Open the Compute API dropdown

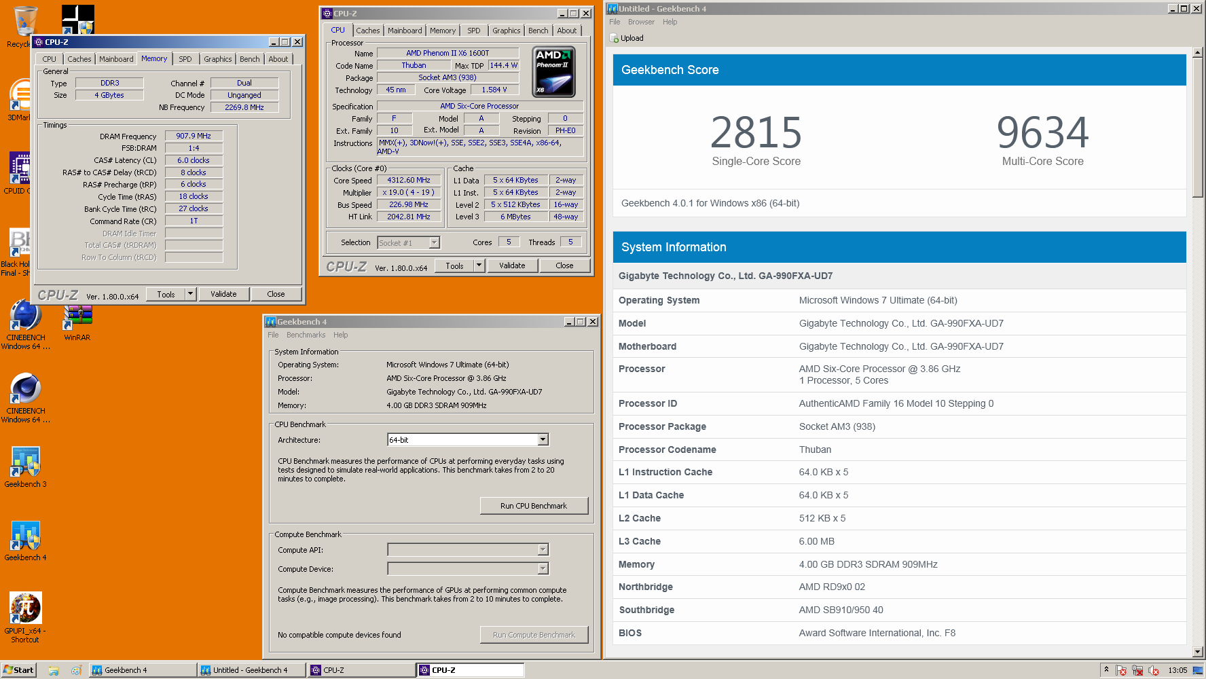pos(468,550)
